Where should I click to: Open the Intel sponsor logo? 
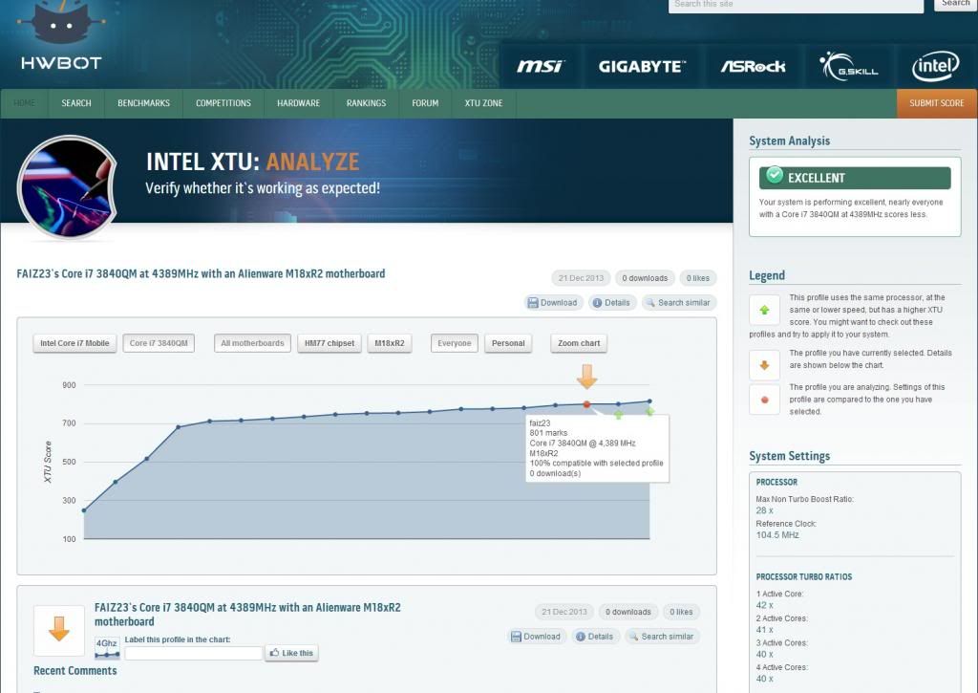(935, 66)
